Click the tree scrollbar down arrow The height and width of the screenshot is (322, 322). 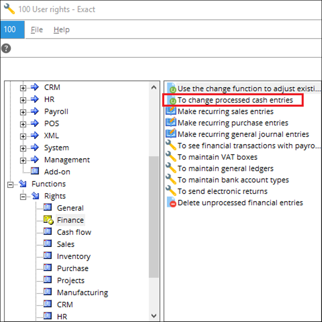click(154, 316)
